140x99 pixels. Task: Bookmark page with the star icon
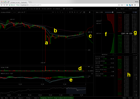pos(119,5)
